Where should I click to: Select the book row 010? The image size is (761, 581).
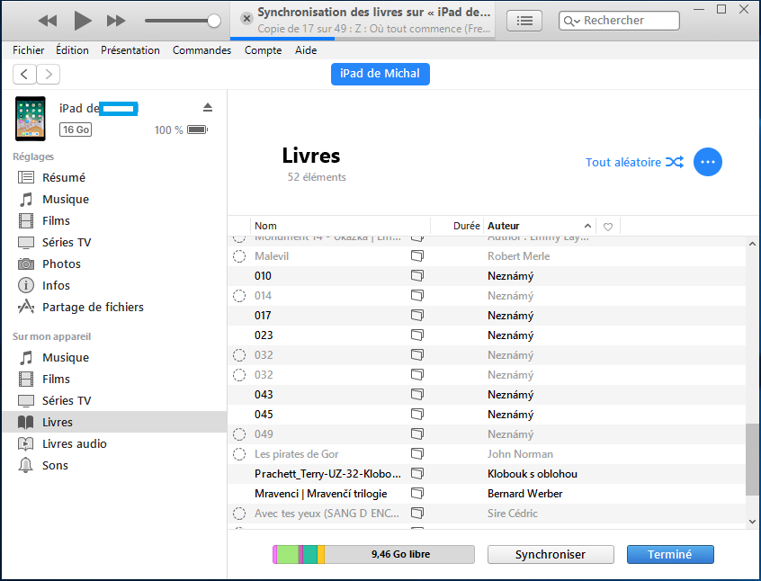point(487,276)
